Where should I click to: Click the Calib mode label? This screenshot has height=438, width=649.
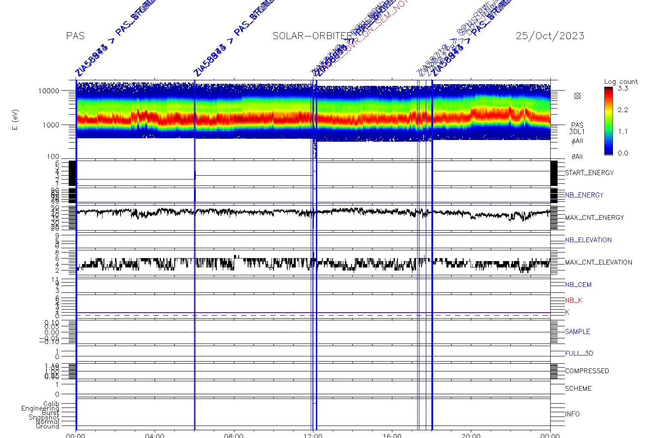51,404
